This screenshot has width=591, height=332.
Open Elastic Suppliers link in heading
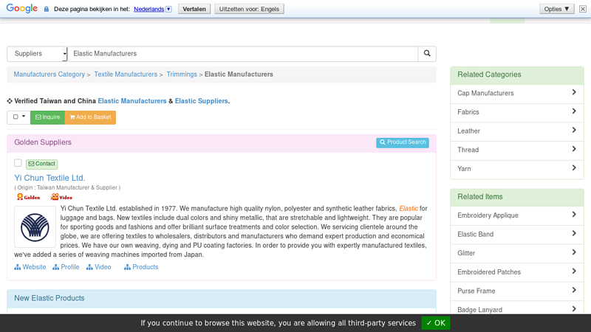tap(201, 101)
